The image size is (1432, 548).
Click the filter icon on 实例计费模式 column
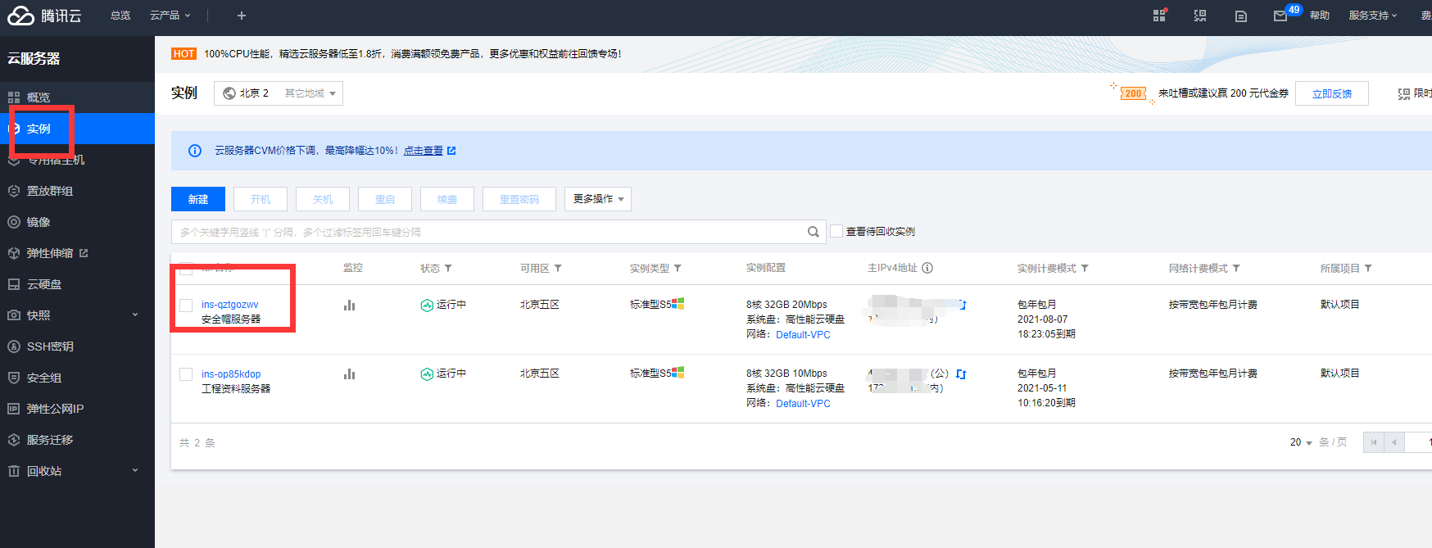coord(1085,268)
